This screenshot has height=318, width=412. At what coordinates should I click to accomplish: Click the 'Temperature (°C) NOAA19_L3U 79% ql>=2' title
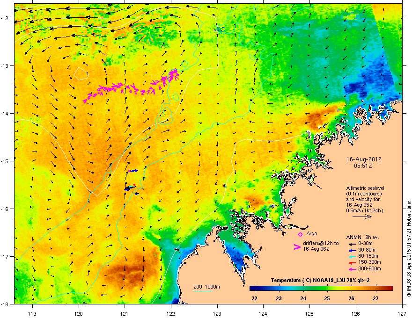pos(320,280)
